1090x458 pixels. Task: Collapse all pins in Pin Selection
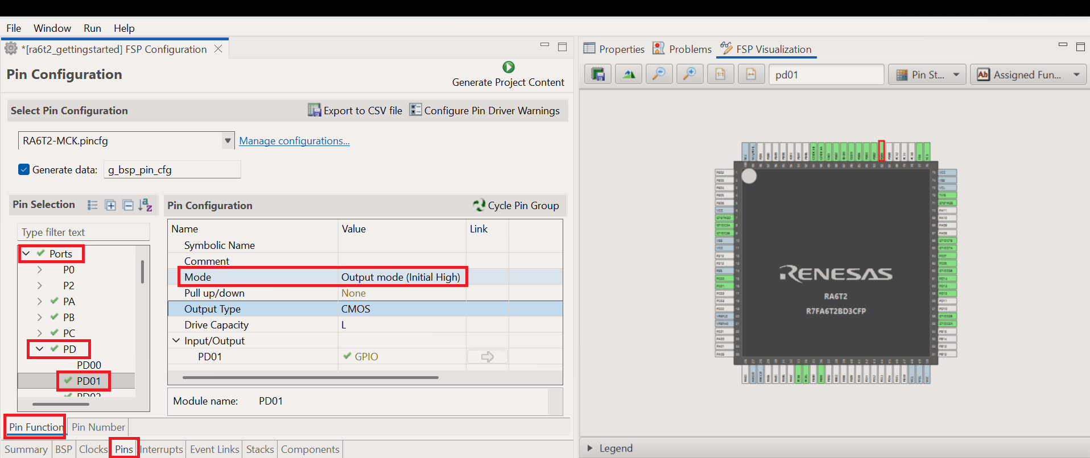coord(128,205)
